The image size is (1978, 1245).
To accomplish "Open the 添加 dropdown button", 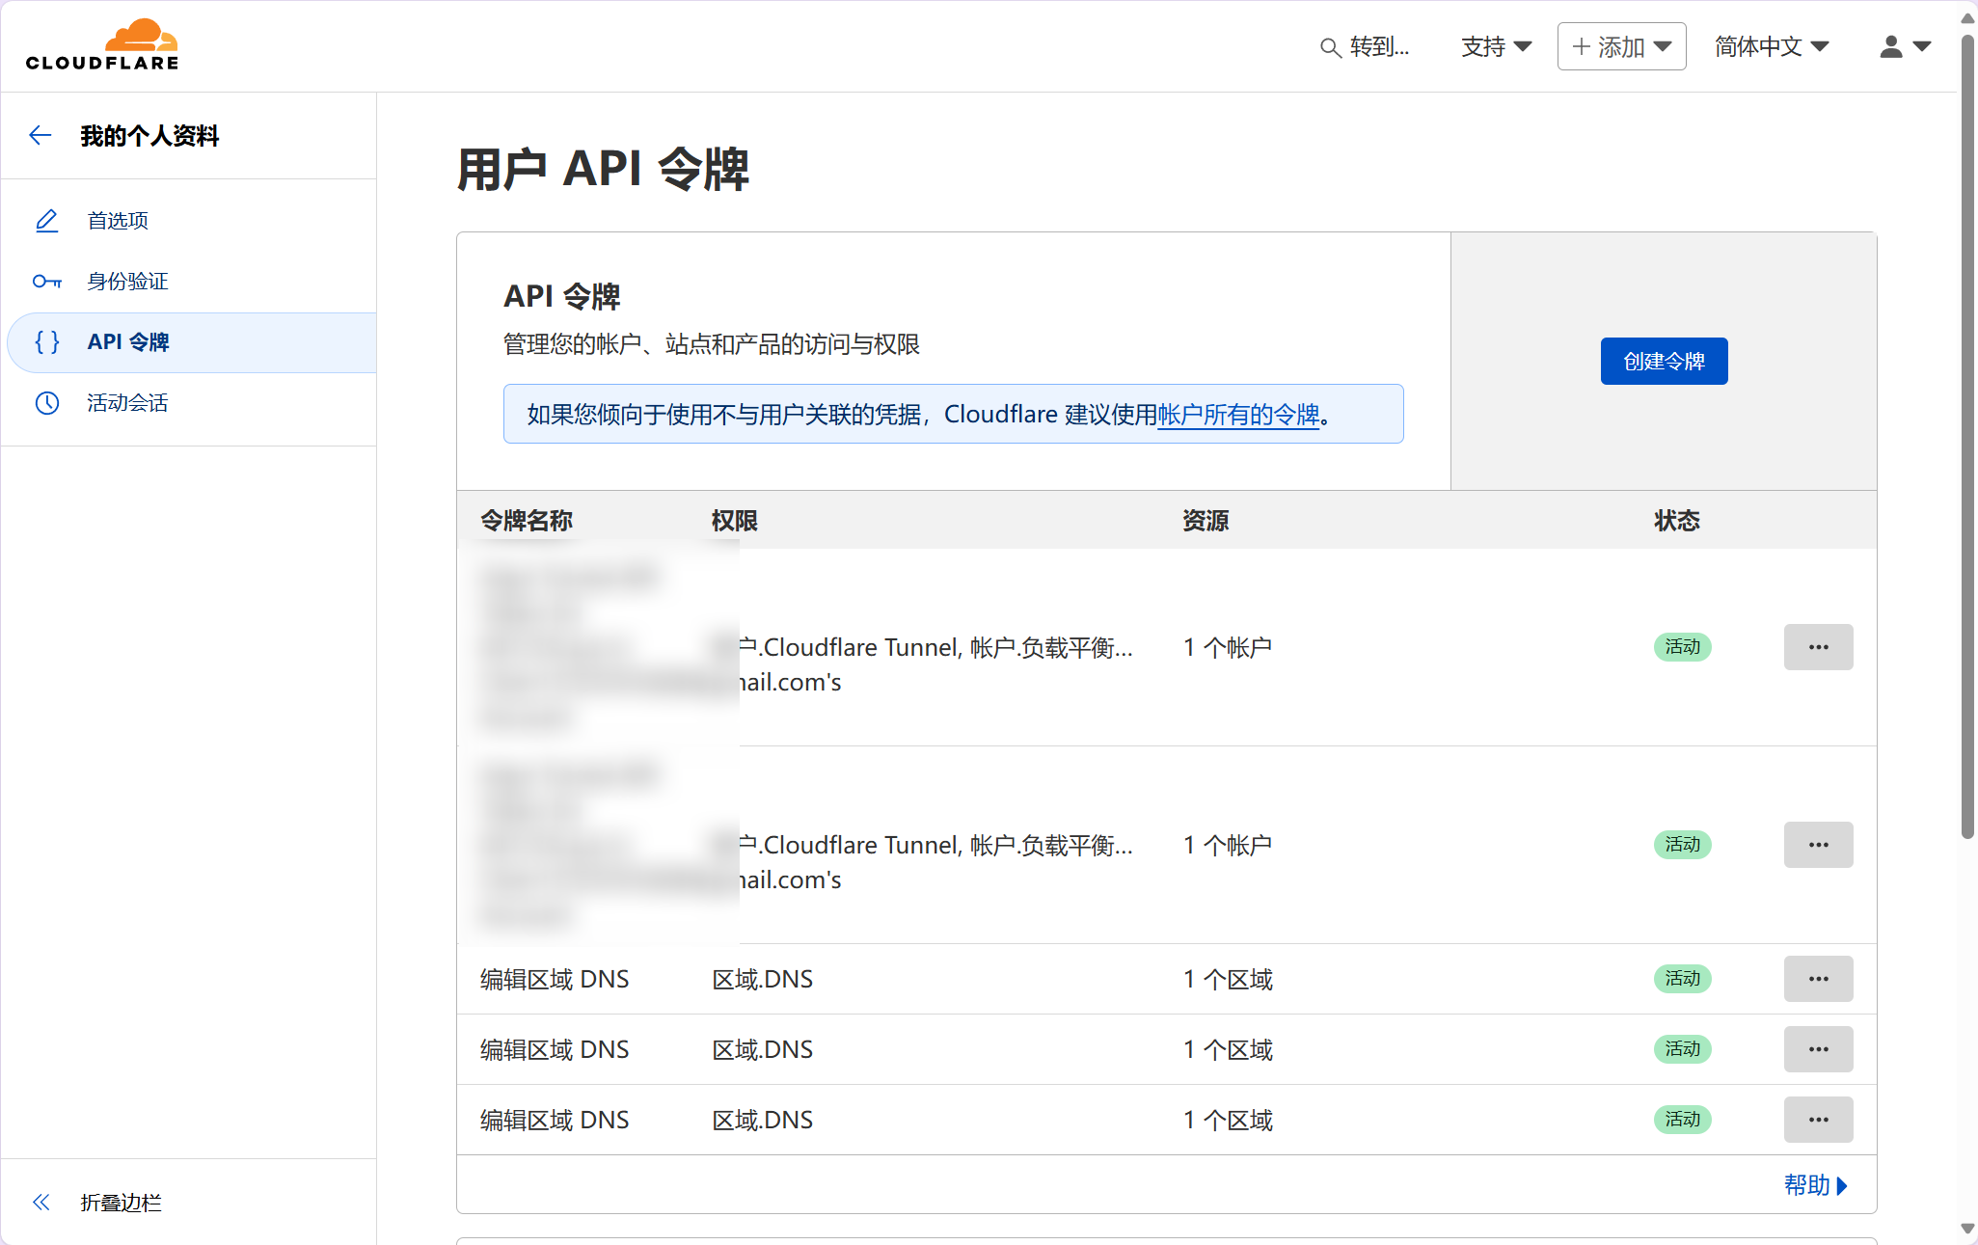I will click(1621, 46).
